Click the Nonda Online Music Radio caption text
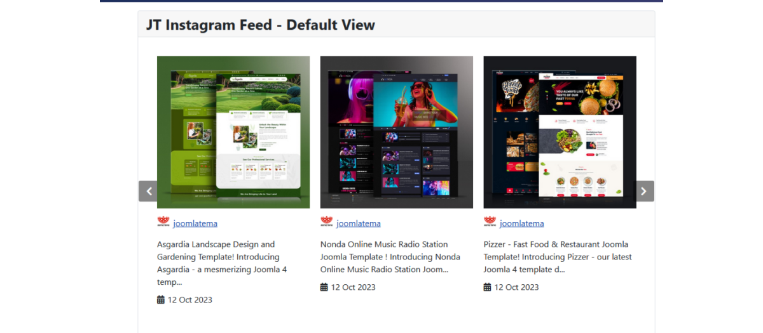Viewport: 763px width, 333px height. [390, 256]
